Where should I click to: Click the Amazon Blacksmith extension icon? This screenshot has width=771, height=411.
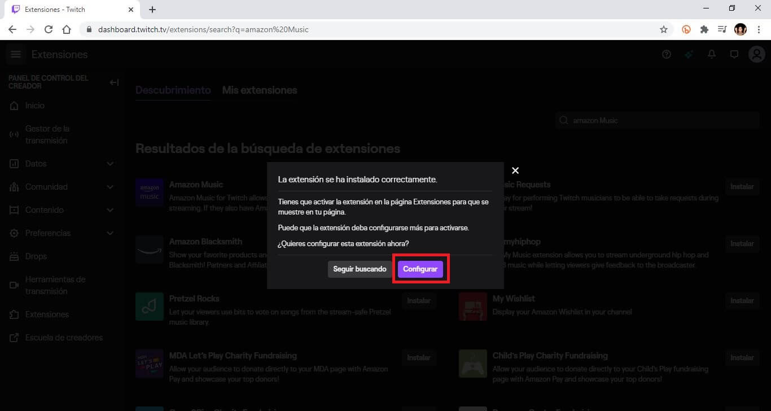(150, 250)
